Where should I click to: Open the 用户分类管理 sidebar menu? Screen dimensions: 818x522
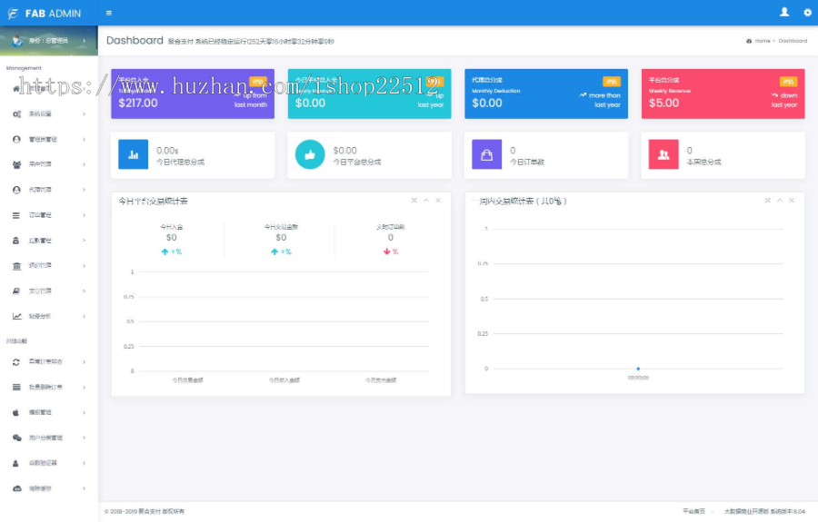[x=49, y=438]
